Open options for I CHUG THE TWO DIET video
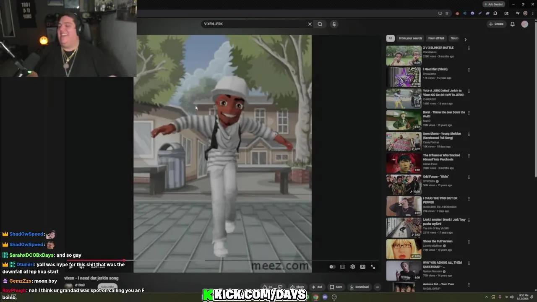The height and width of the screenshot is (302, 537). click(469, 199)
